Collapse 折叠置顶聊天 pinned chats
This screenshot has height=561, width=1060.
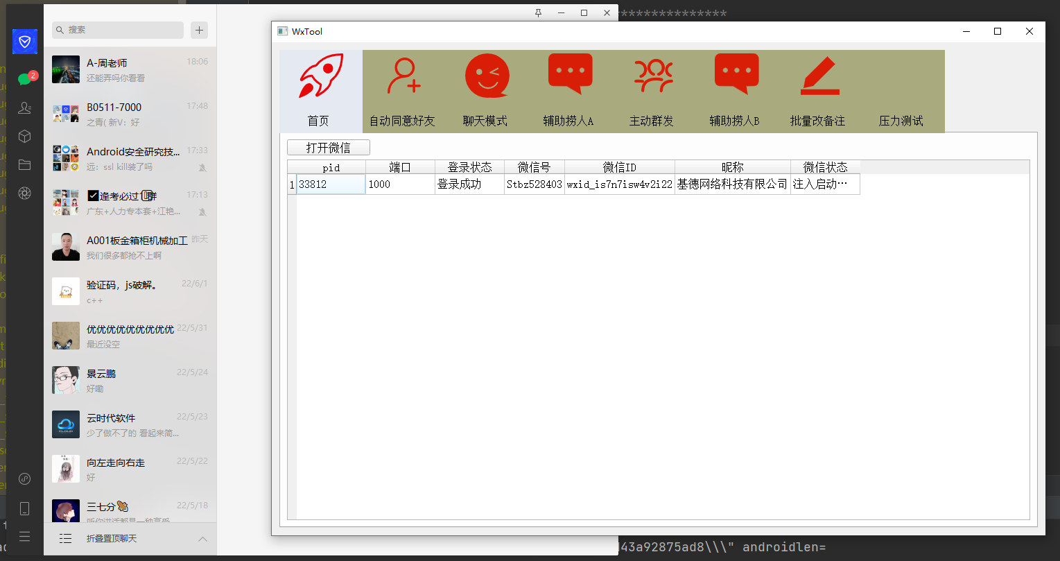202,539
